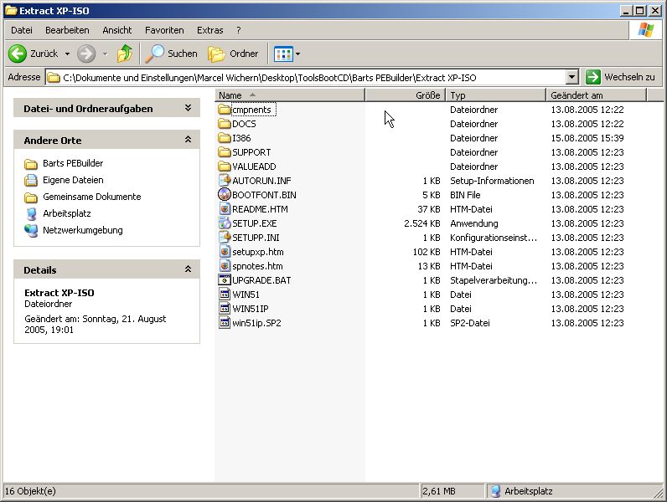This screenshot has height=502, width=667.
Task: Select the WIN51IP file icon
Action: (x=225, y=309)
